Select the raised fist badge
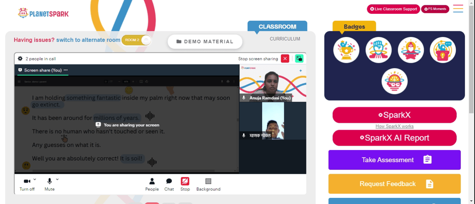This screenshot has height=204, width=475. (379, 50)
